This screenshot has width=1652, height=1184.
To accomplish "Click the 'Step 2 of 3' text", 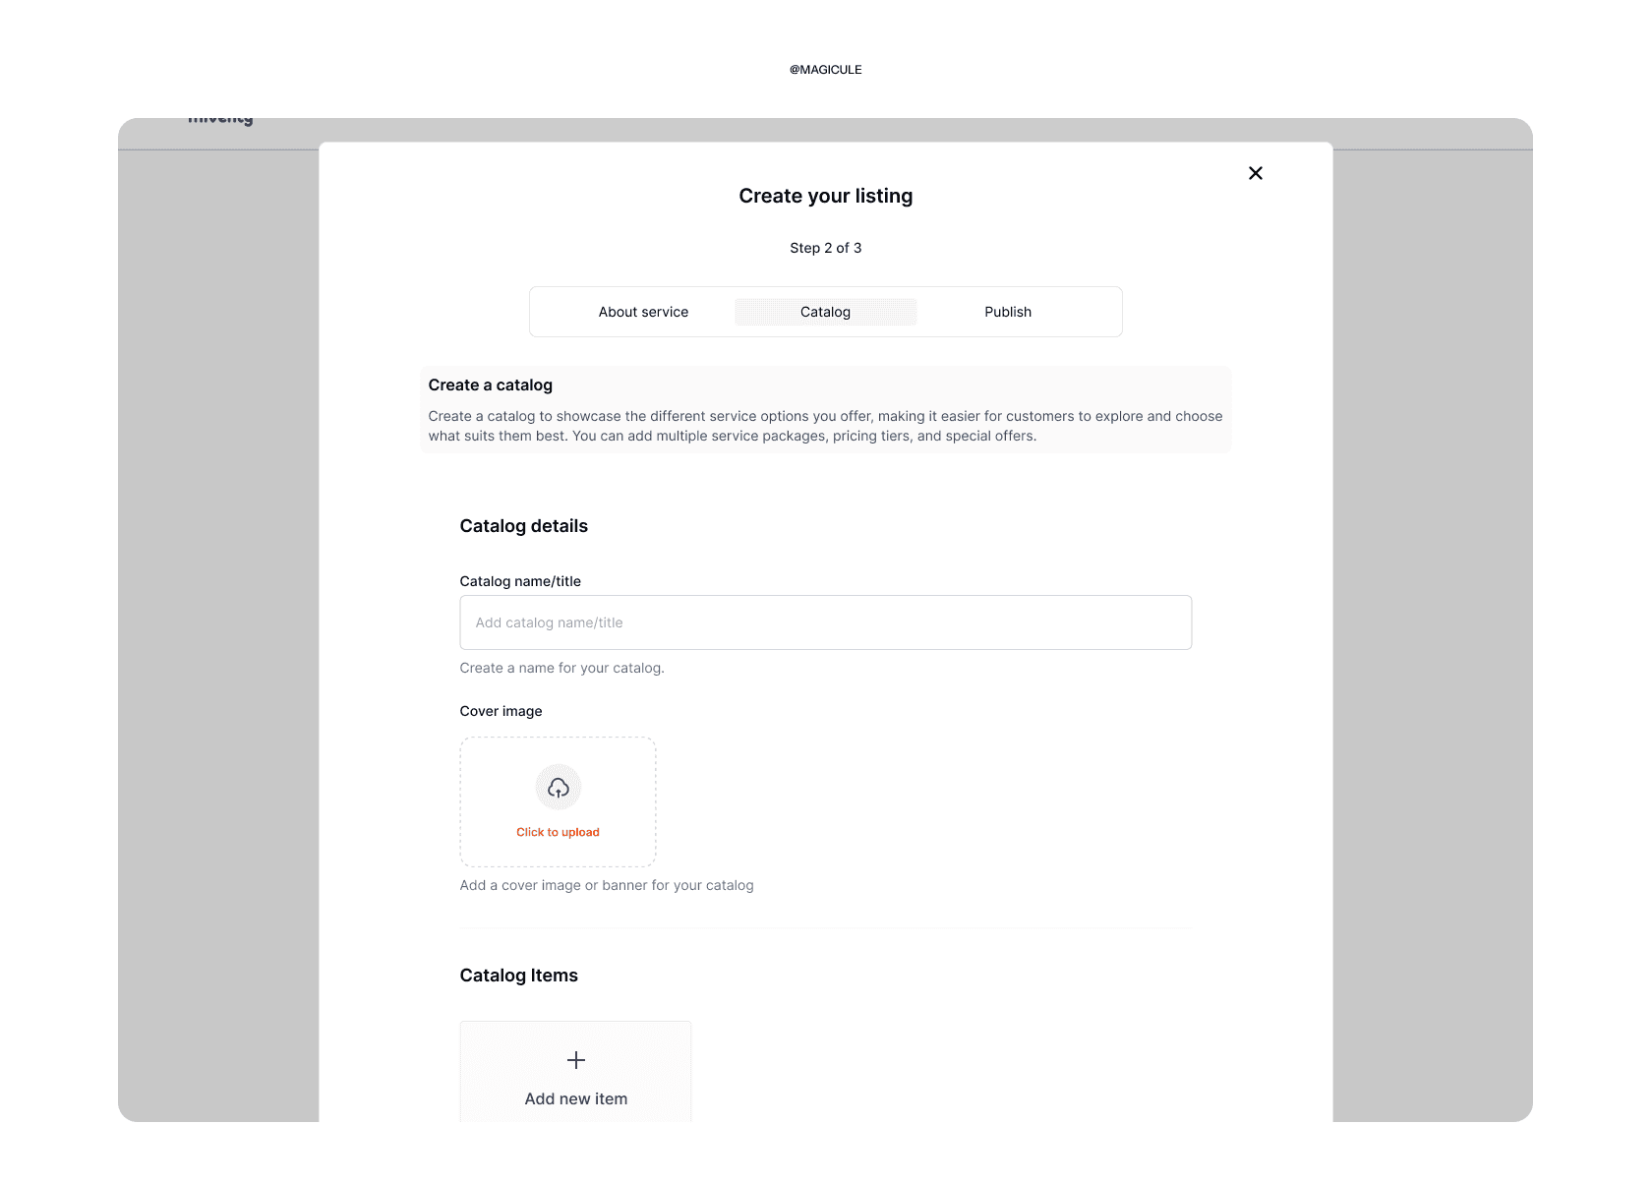I will coord(826,248).
